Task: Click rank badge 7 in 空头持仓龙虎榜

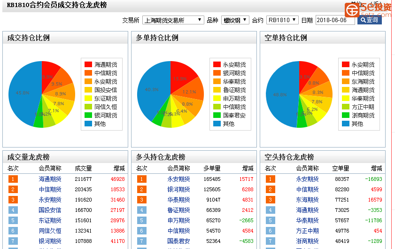Action: tap(271, 241)
